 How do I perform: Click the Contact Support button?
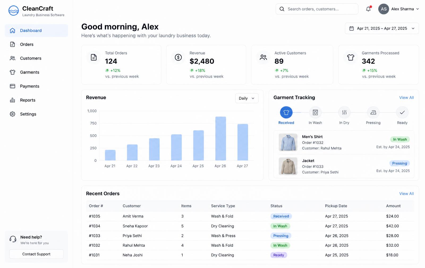click(x=36, y=254)
